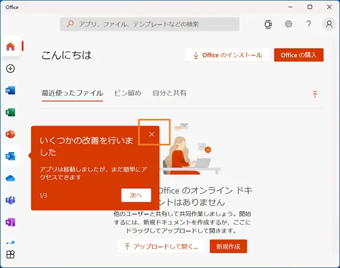Click Office の購入 button

299,55
